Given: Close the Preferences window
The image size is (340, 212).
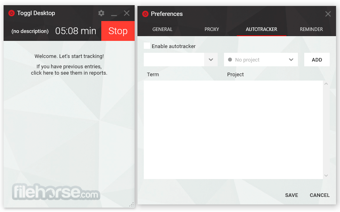Looking at the screenshot, I should [x=328, y=14].
